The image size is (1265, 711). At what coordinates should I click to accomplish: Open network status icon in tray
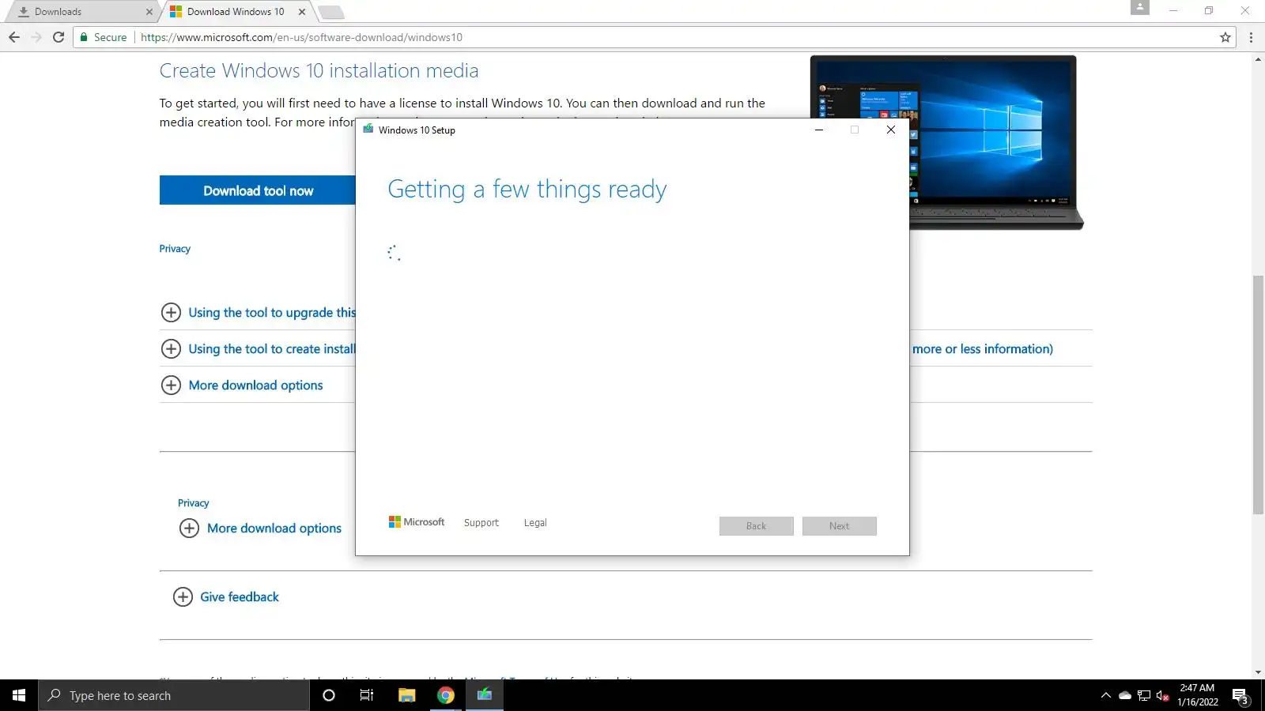click(x=1144, y=696)
